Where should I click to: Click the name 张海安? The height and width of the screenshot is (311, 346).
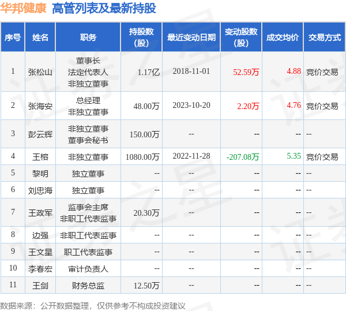point(40,106)
